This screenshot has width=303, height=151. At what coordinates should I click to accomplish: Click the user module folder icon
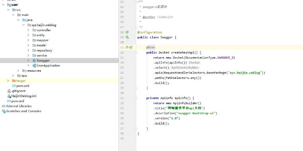(9, 5)
